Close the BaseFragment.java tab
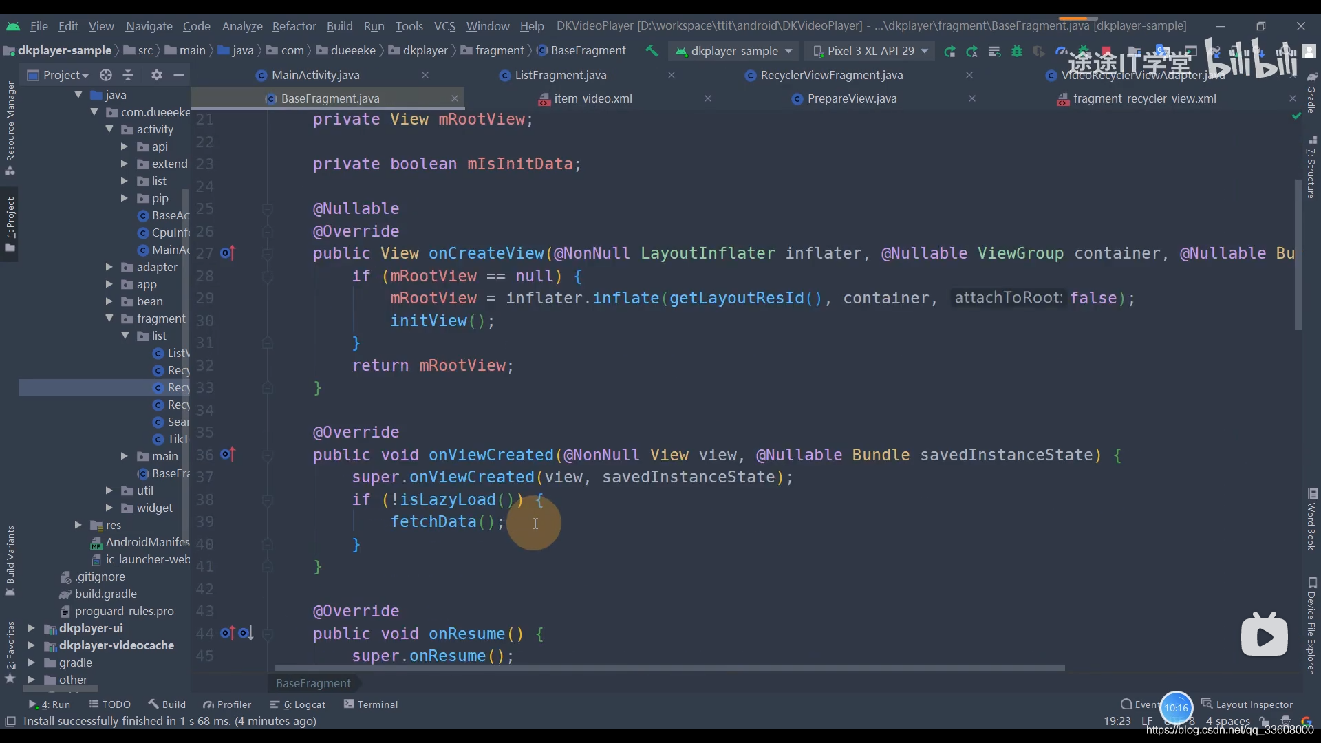 point(454,98)
